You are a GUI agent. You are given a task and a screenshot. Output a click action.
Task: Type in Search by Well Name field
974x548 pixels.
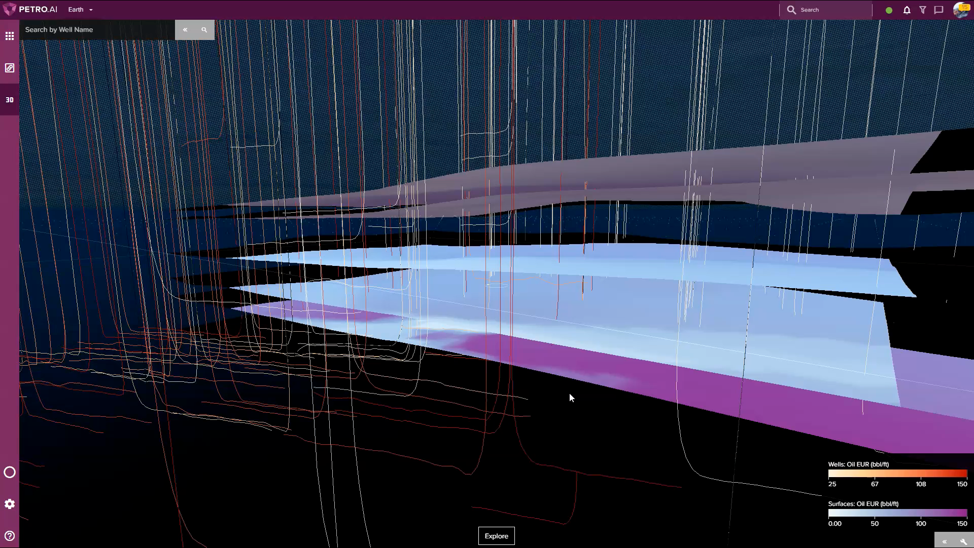click(96, 30)
